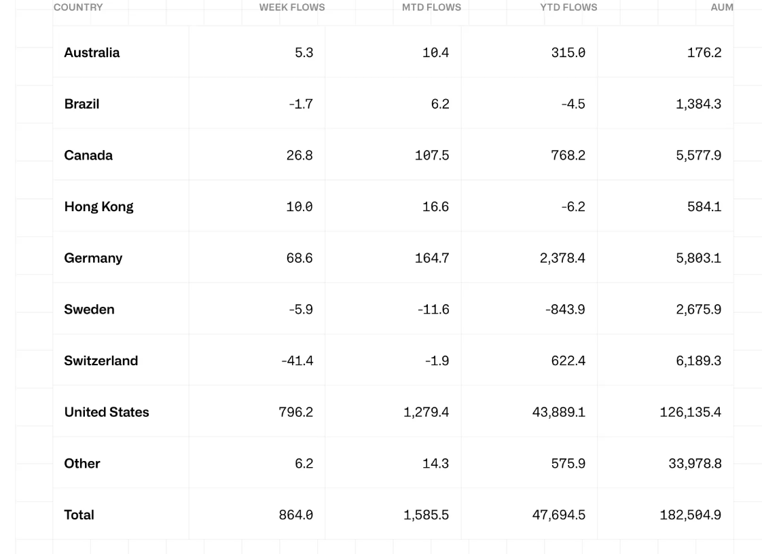
Task: Click the Sweden country cell
Action: (x=89, y=310)
